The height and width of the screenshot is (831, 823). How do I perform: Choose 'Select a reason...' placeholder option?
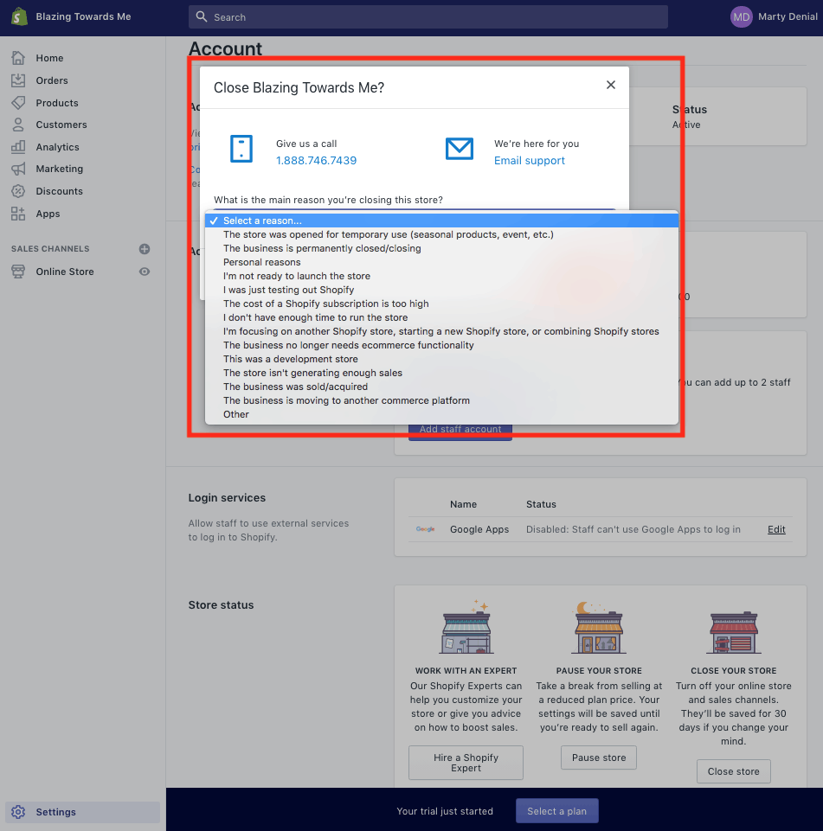tap(441, 221)
